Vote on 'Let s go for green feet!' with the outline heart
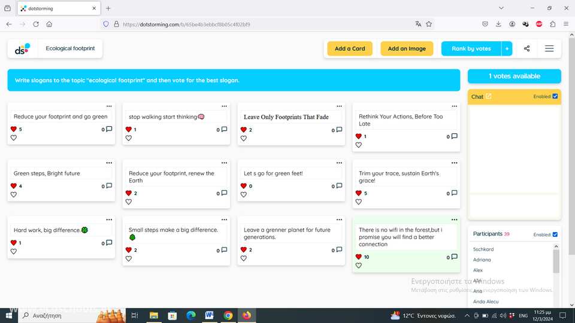 point(244,194)
